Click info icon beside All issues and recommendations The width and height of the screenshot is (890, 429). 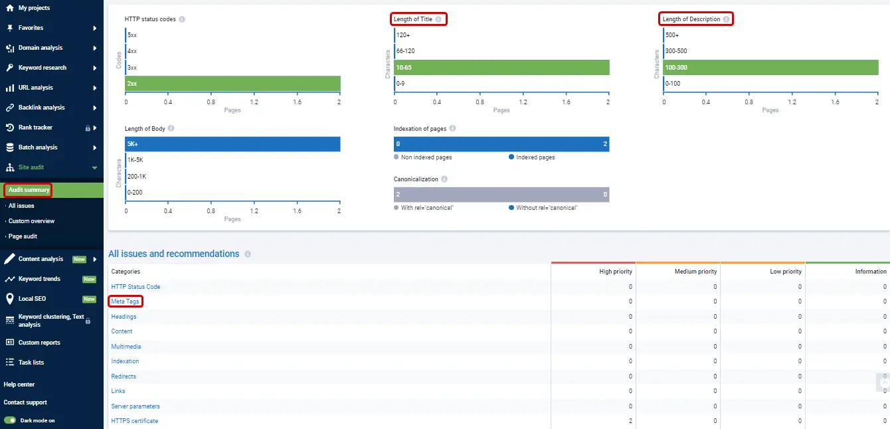click(x=248, y=254)
